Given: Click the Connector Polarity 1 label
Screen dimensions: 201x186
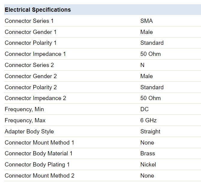Looking at the screenshot, I should point(31,43).
